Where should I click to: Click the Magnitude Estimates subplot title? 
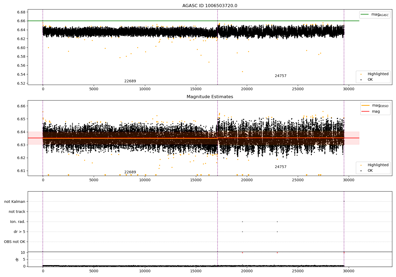pyautogui.click(x=210, y=97)
